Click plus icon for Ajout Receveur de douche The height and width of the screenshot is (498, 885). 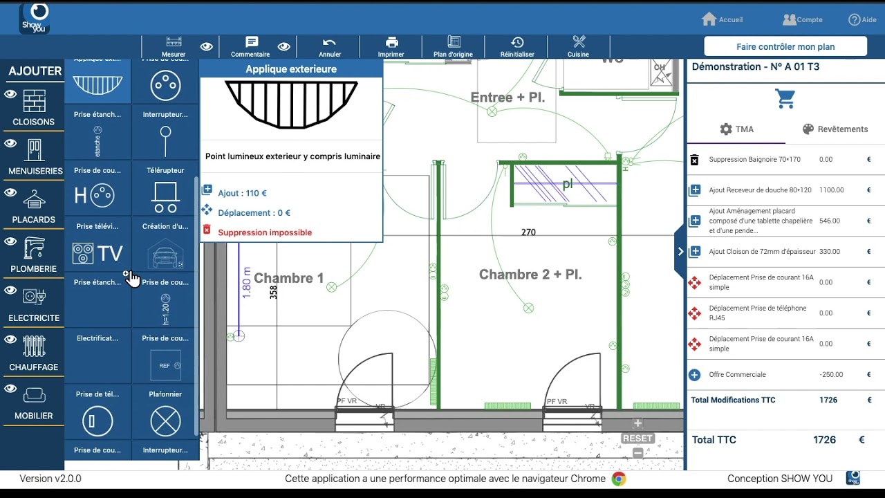point(695,190)
